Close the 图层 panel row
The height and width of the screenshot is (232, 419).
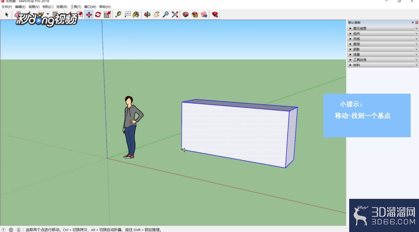coord(416,44)
